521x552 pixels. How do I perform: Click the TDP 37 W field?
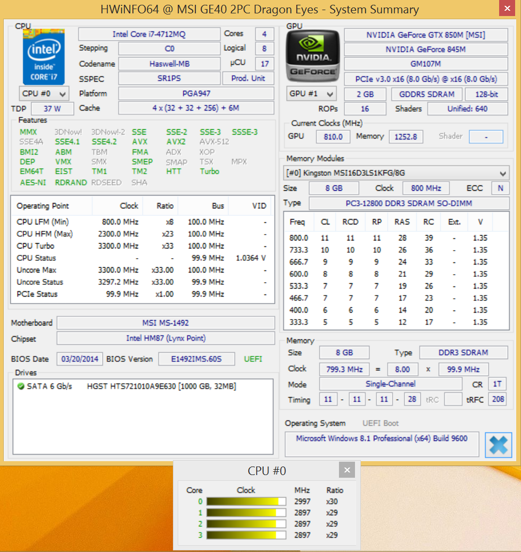point(52,108)
